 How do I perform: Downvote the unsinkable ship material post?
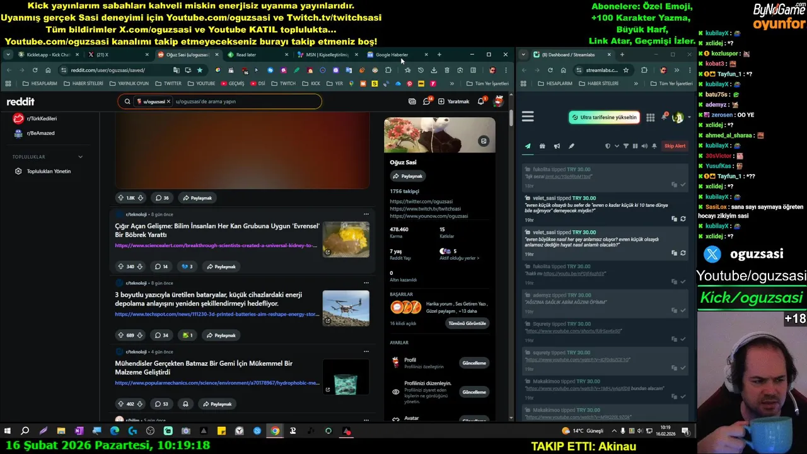141,404
